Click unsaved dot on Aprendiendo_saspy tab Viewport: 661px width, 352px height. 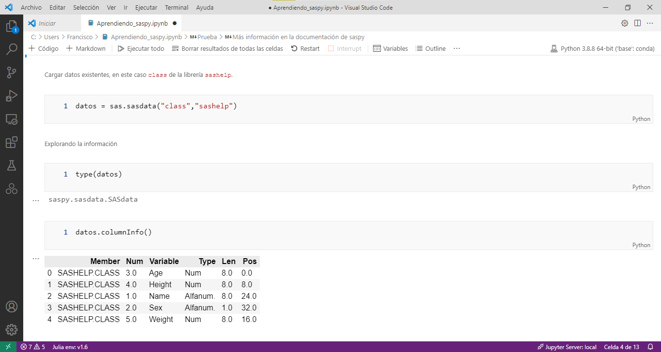tap(174, 23)
